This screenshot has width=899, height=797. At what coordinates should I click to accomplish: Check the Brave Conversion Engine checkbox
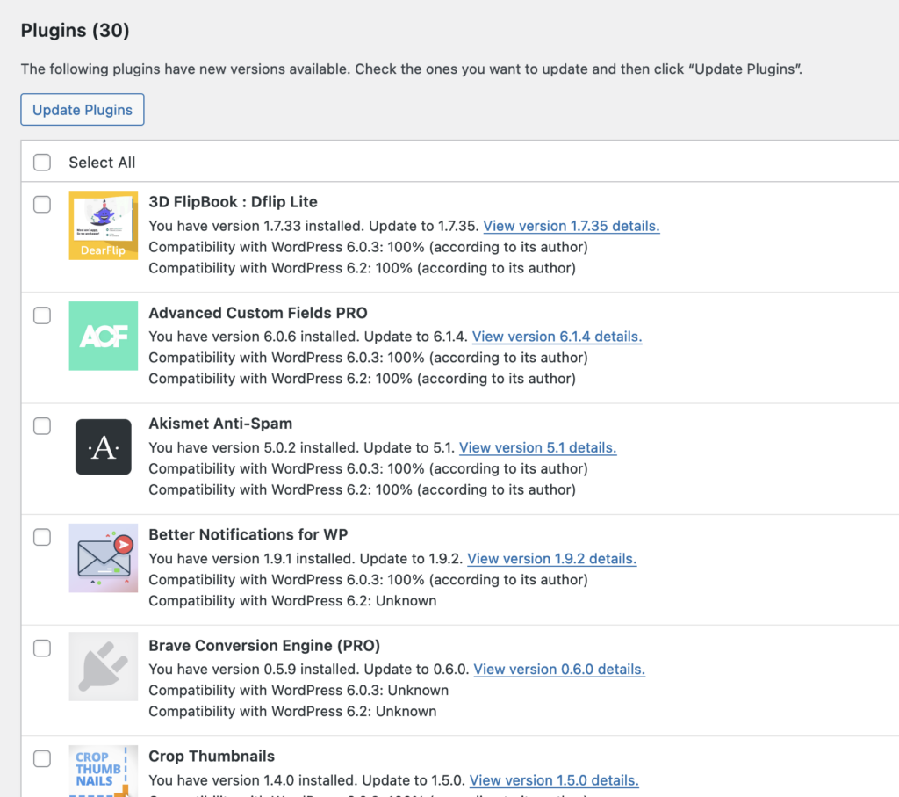point(42,648)
